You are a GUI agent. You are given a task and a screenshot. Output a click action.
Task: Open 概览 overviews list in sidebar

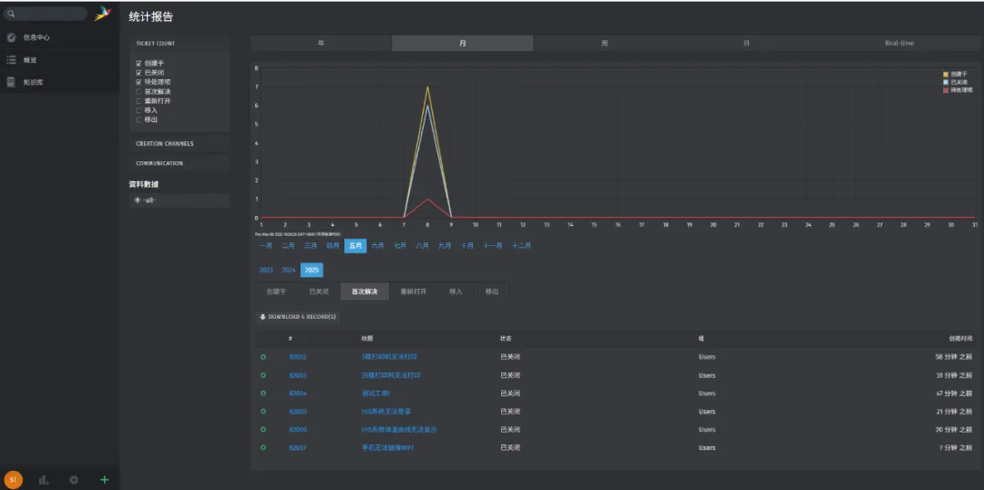coord(59,59)
